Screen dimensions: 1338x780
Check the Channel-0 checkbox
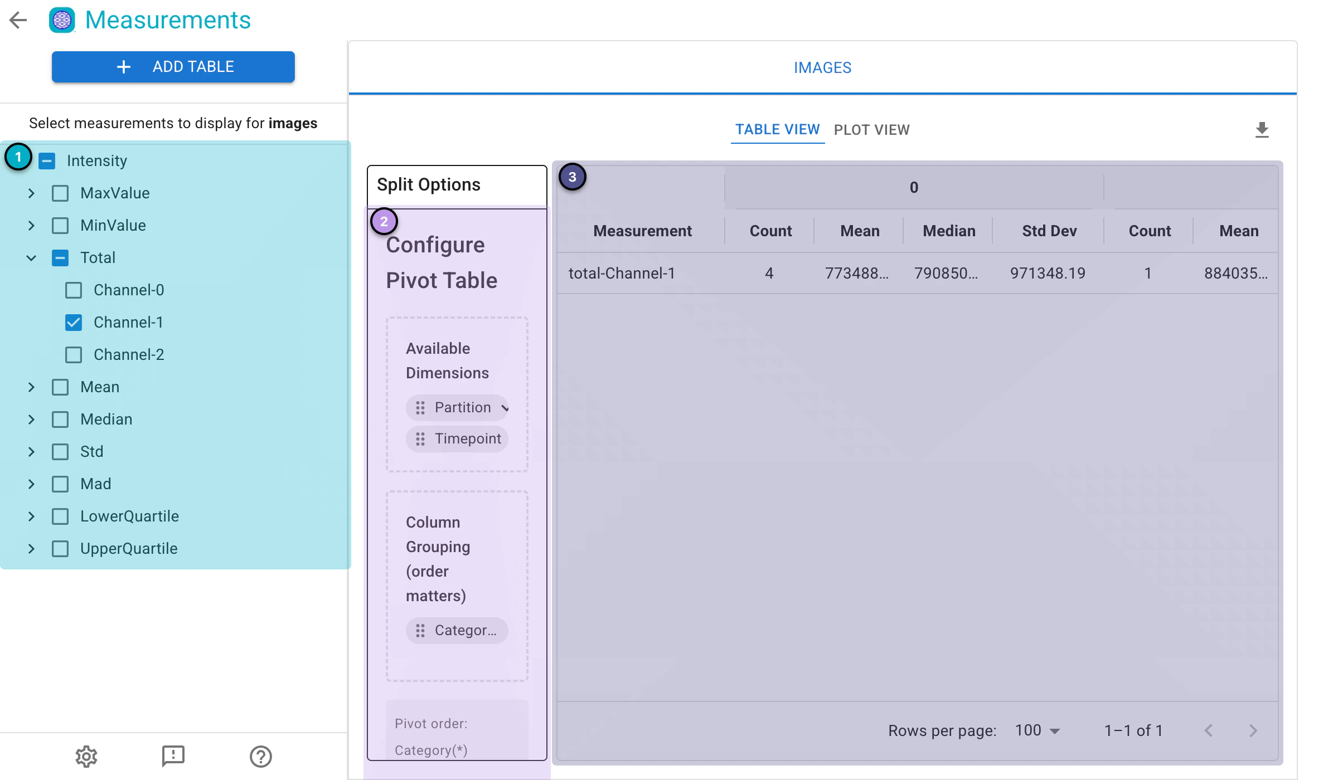74,290
